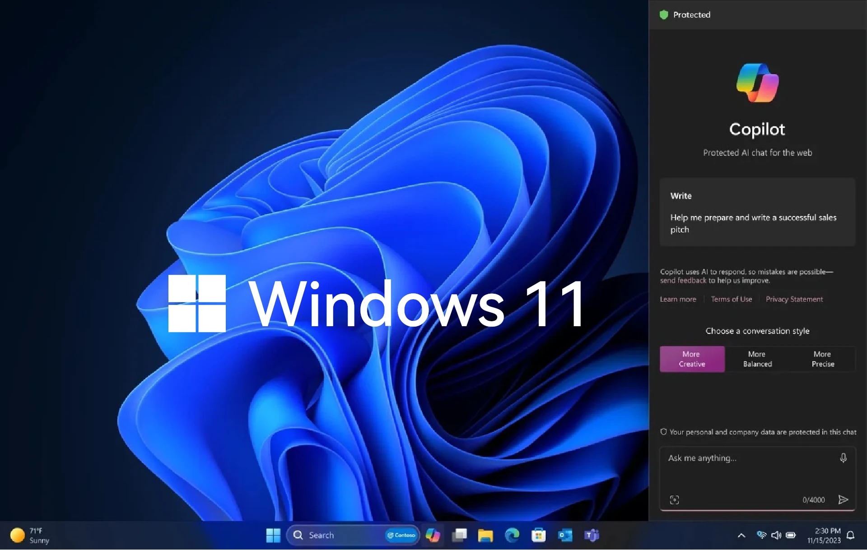Screen dimensions: 867x550
Task: Click the battery icon in system tray
Action: [791, 536]
